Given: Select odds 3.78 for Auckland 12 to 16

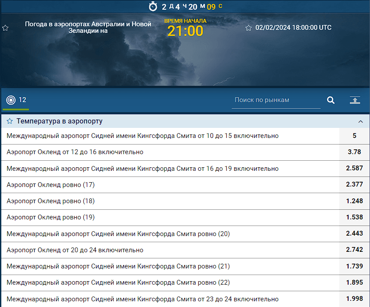Looking at the screenshot, I should coord(354,152).
